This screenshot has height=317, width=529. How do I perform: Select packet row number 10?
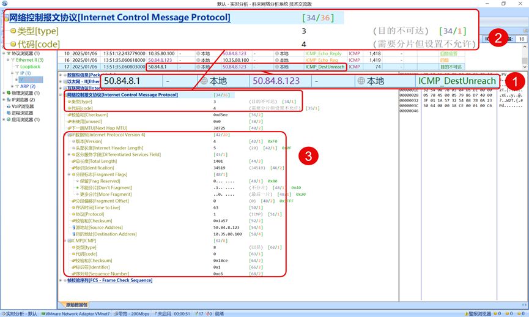click(x=261, y=53)
